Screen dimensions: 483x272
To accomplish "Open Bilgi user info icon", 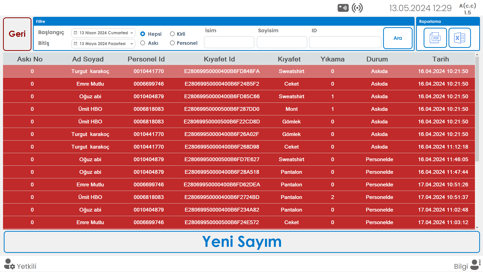I will point(475,265).
